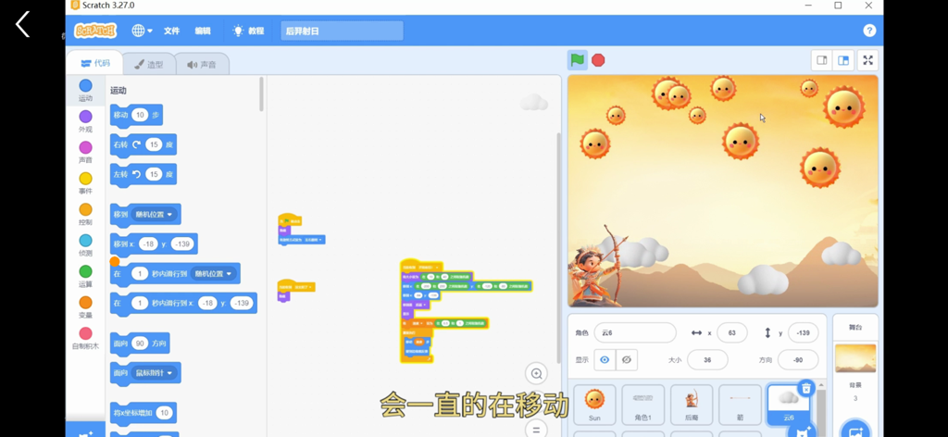Reset workspace zoom with the equals button
948x437 pixels.
(x=536, y=429)
